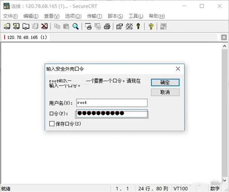
Task: Maximize the SecureCRT window
Action: pos(202,6)
